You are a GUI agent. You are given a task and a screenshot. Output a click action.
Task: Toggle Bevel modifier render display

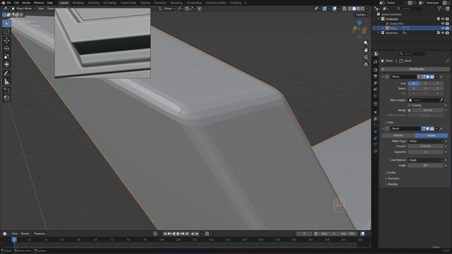point(432,128)
